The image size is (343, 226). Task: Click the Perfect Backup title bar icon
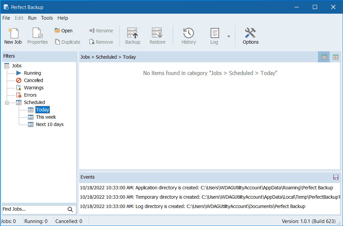tap(6, 7)
